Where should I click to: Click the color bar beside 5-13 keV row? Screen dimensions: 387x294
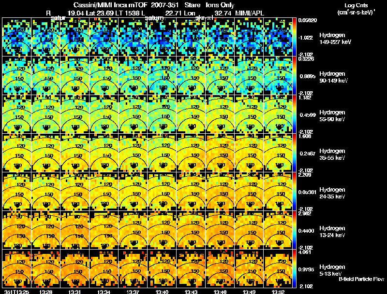point(294,268)
